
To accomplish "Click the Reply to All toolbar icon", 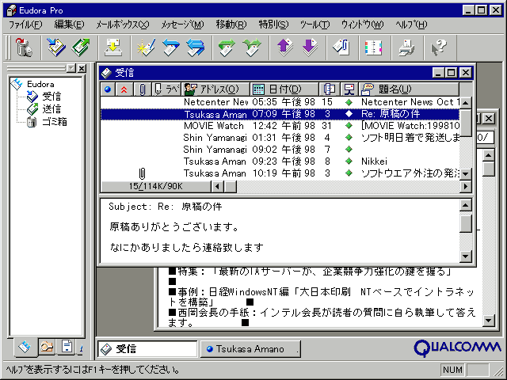I will click(196, 47).
